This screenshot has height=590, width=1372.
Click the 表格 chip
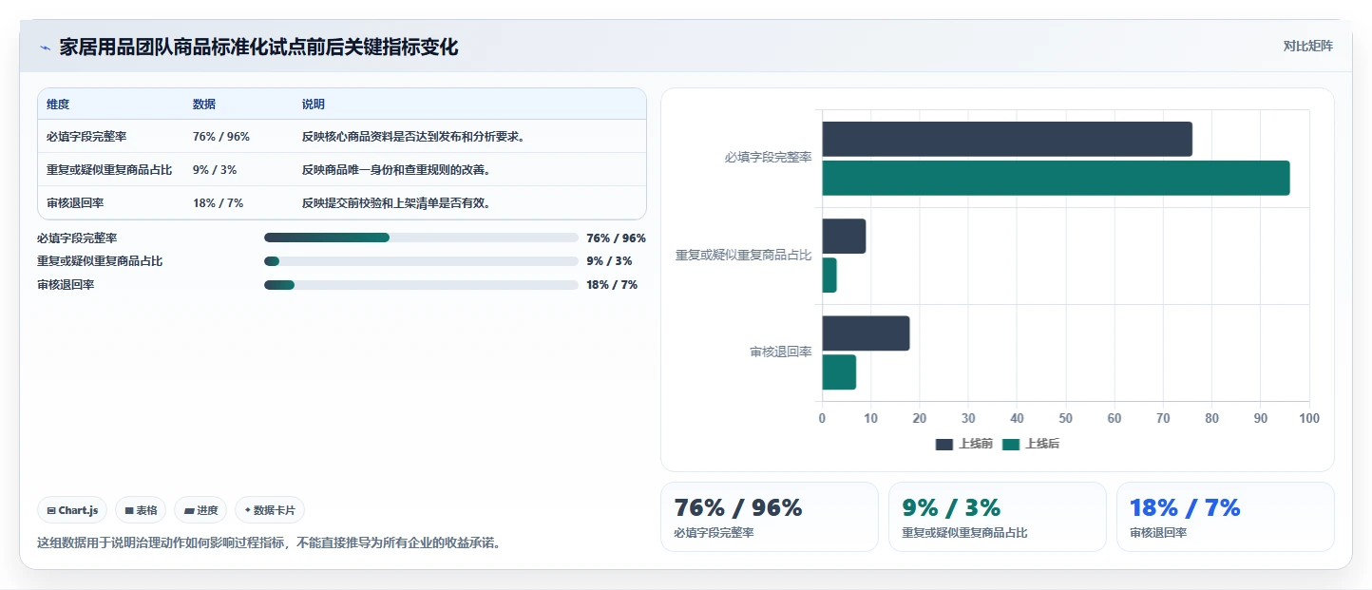[141, 510]
